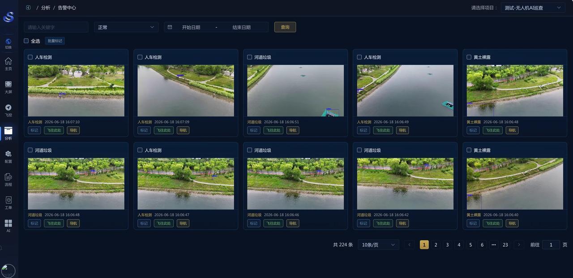
Task: Go to page 3
Action: coord(447,245)
